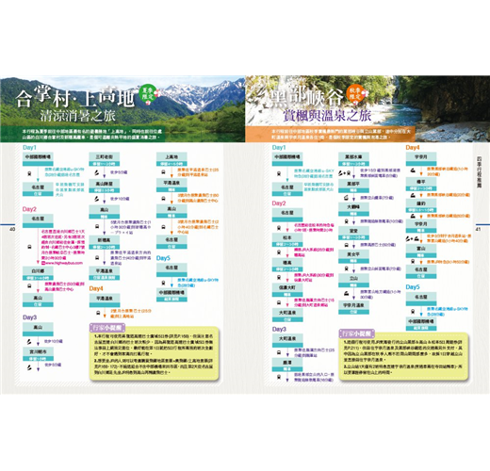Open the www.highwaybus.com link
Screen dimensions: 490x471
pos(64,263)
